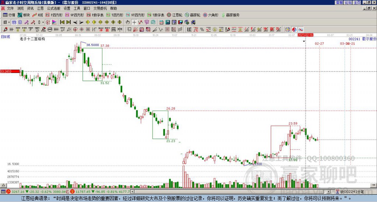Click the 深 Shenzhen index status icon

(x=73, y=192)
